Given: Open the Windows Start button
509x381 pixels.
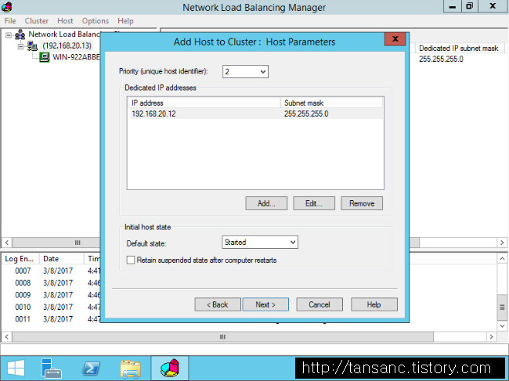Looking at the screenshot, I should click(x=16, y=368).
